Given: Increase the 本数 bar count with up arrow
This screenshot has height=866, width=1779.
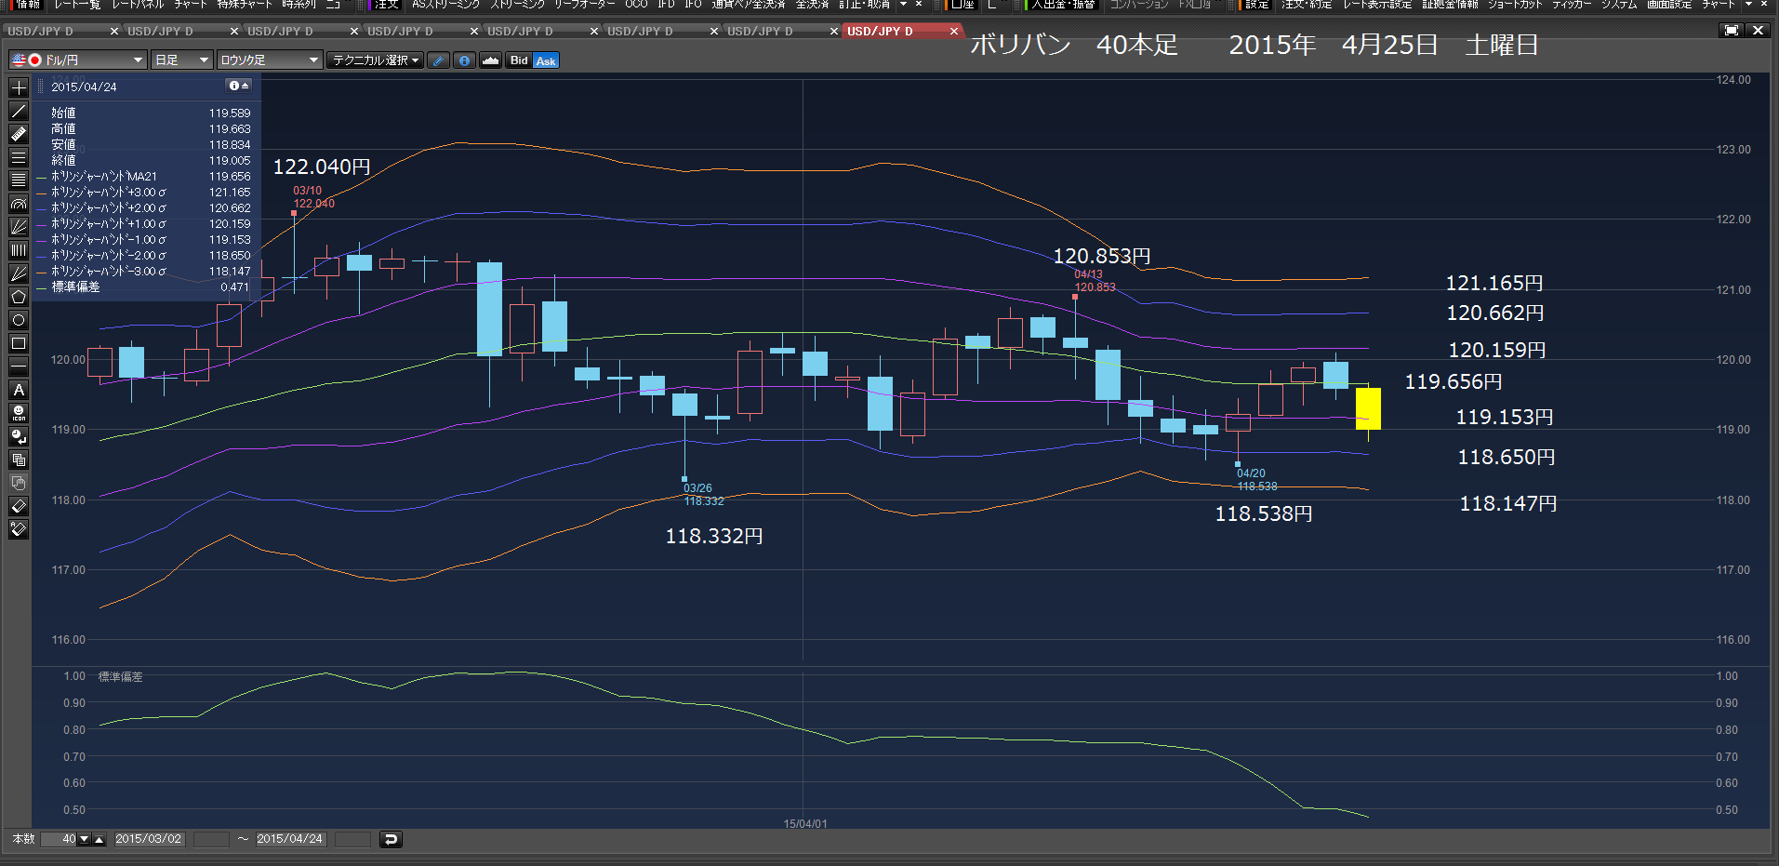Looking at the screenshot, I should (x=100, y=839).
